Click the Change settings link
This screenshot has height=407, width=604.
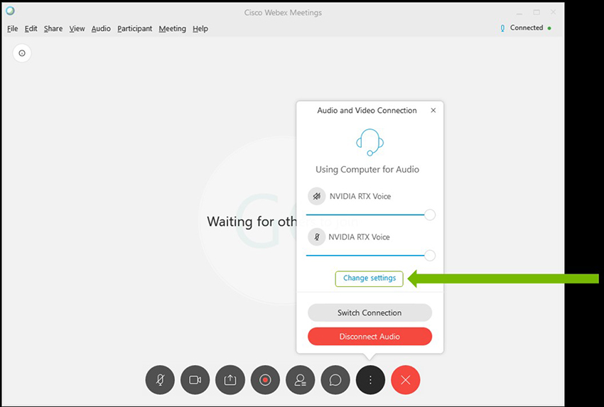coord(370,278)
